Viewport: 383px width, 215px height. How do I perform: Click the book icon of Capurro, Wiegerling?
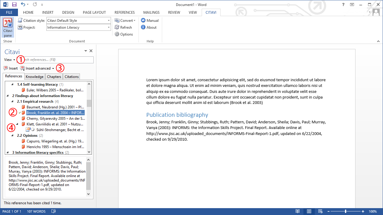click(23, 141)
